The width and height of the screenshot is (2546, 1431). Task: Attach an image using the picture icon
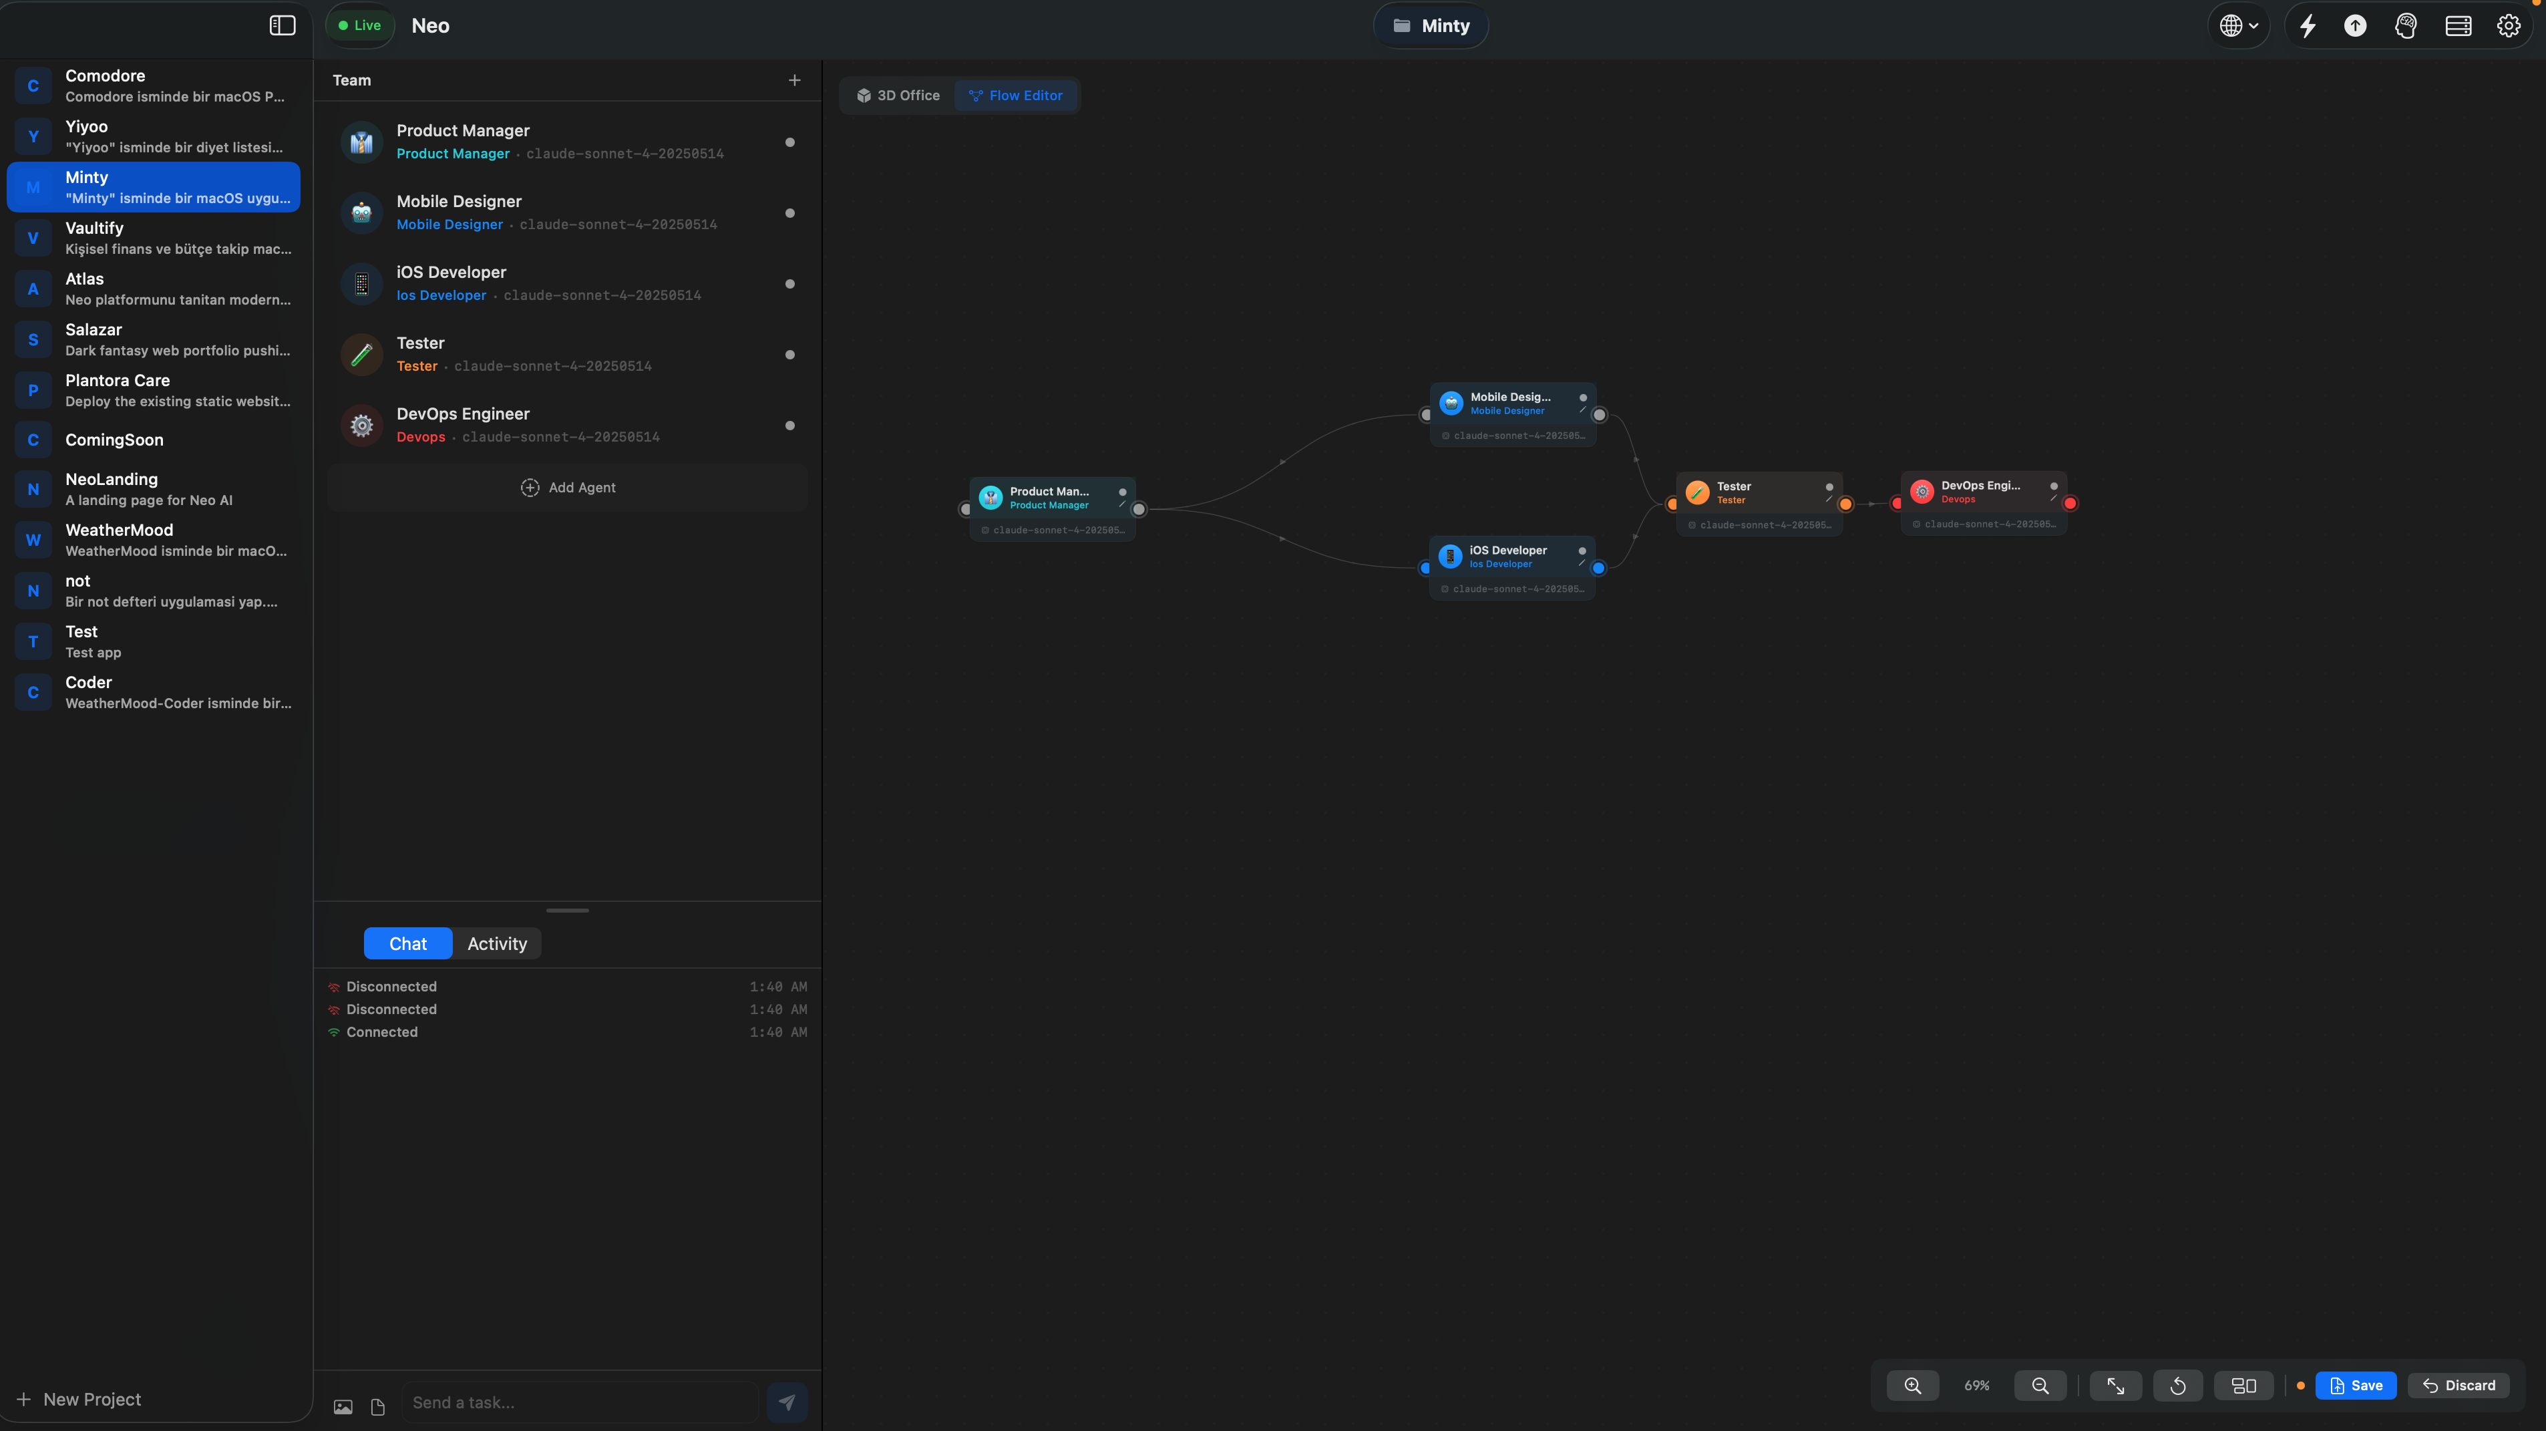[343, 1406]
